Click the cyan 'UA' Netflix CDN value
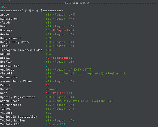158x127 pixels. [x=48, y=66]
